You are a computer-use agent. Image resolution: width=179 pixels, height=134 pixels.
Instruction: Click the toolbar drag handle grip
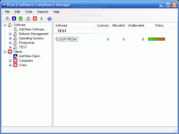tap(3, 18)
